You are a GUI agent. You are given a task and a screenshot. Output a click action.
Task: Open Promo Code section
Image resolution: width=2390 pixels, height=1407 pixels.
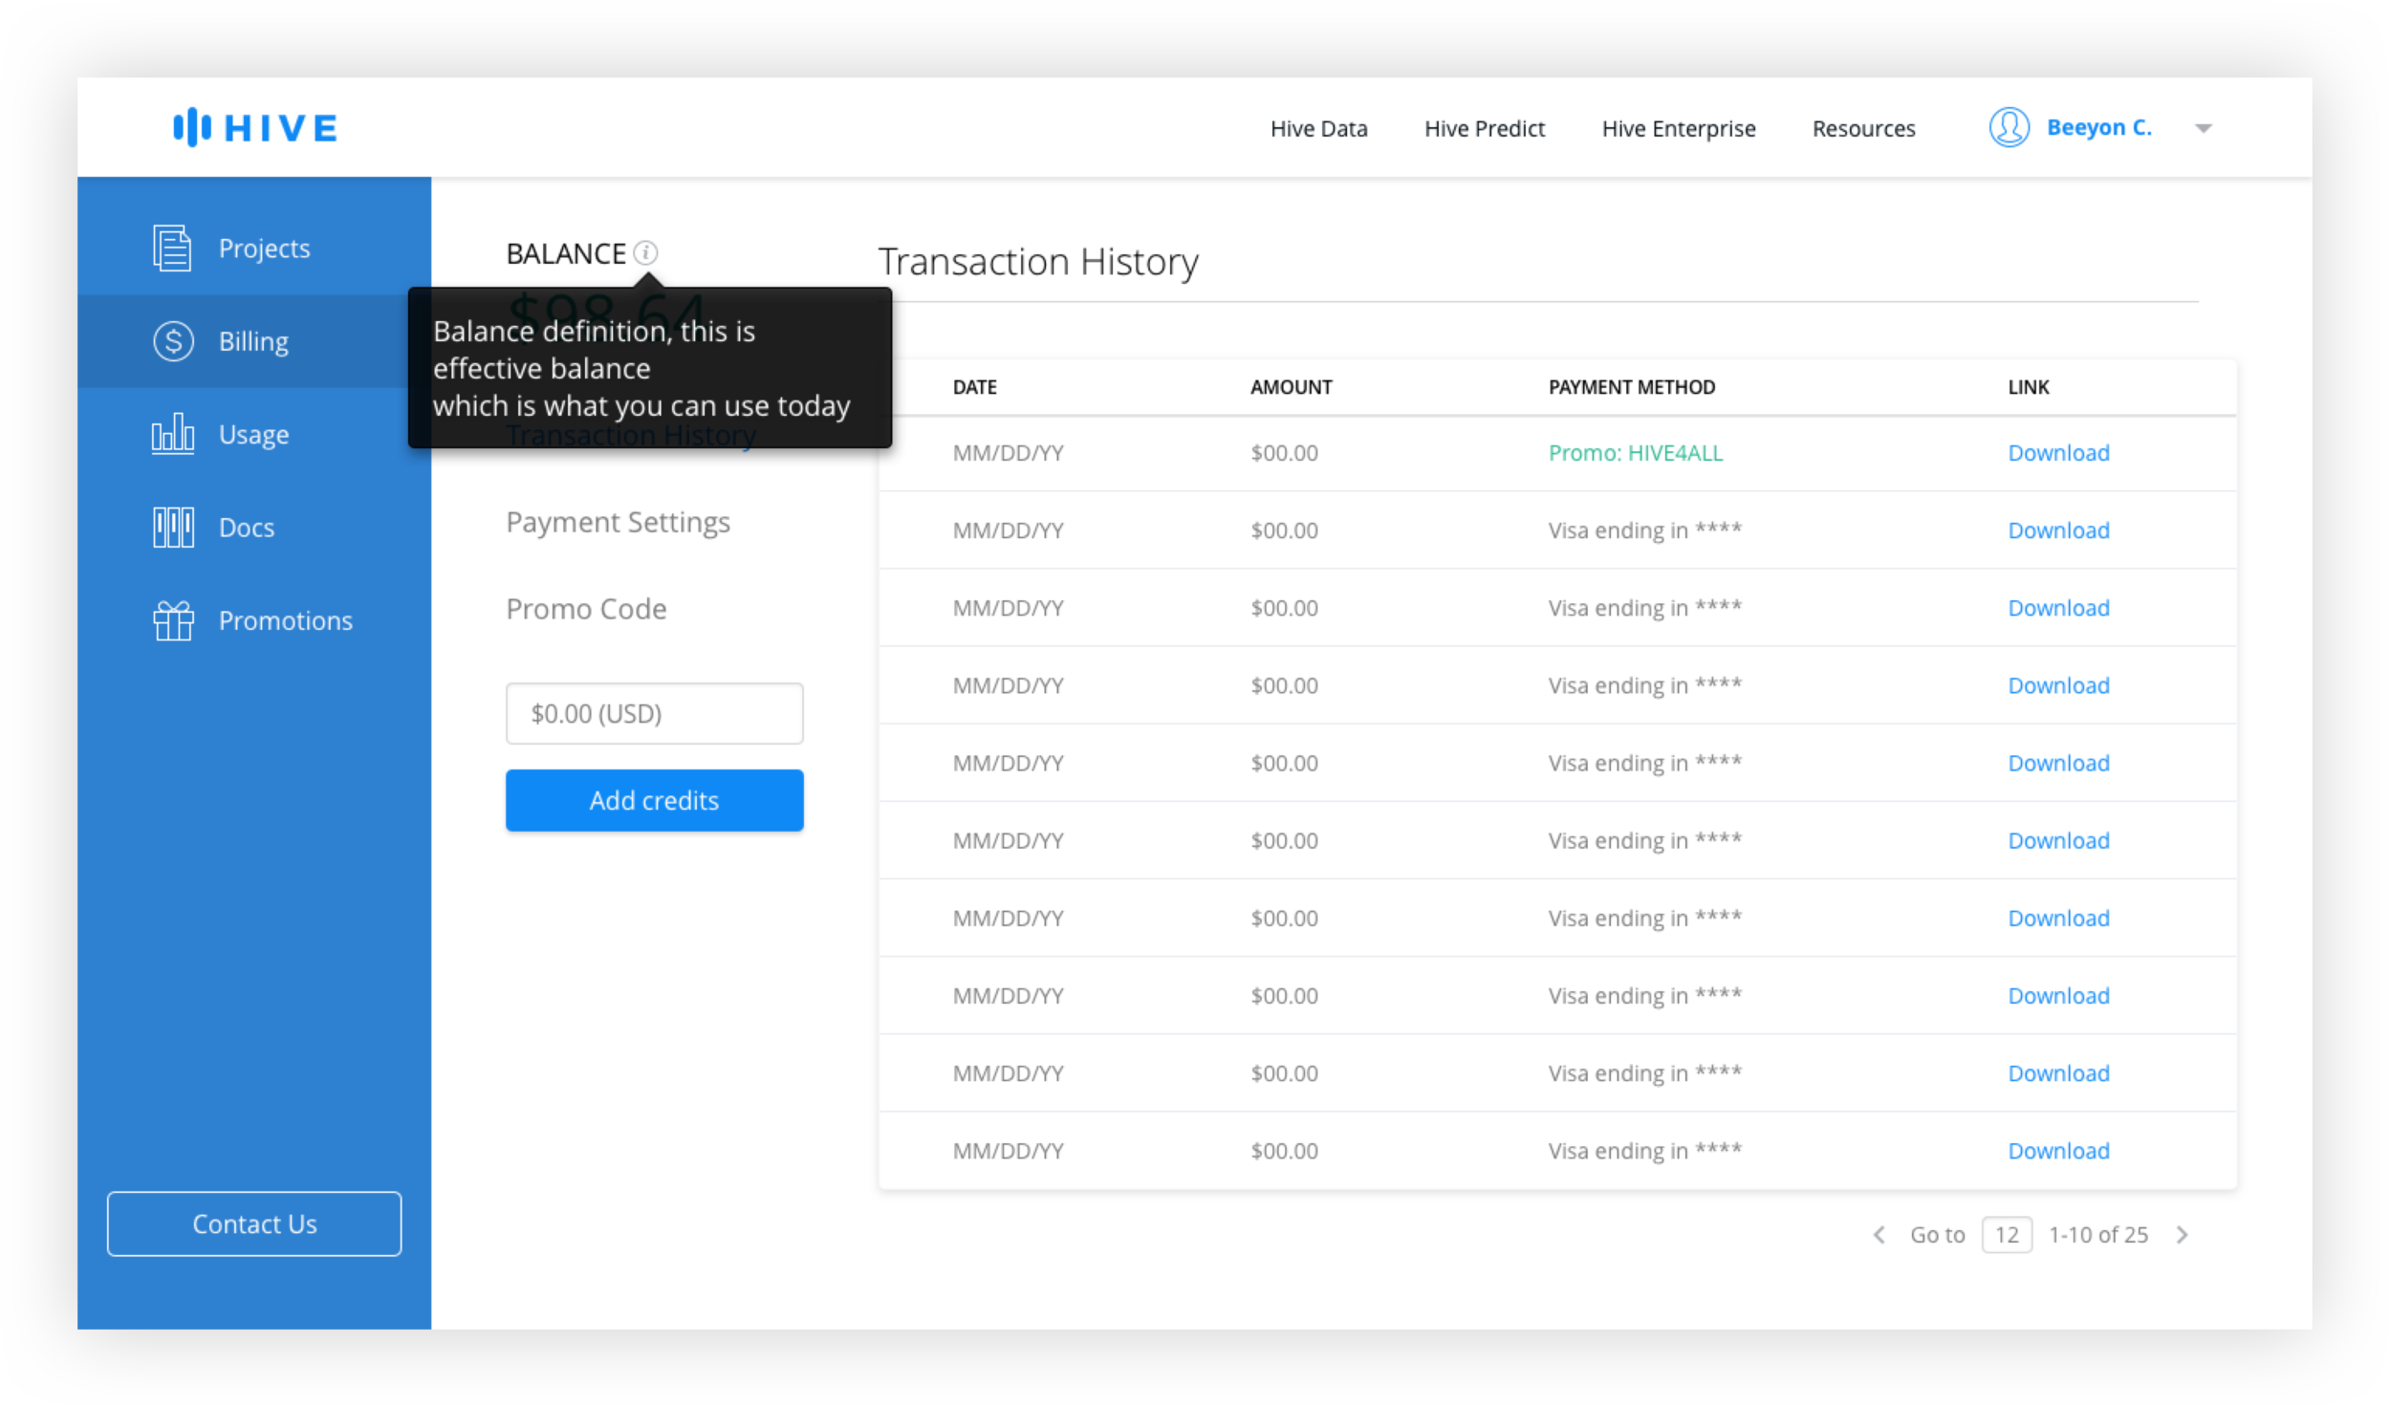coord(586,609)
